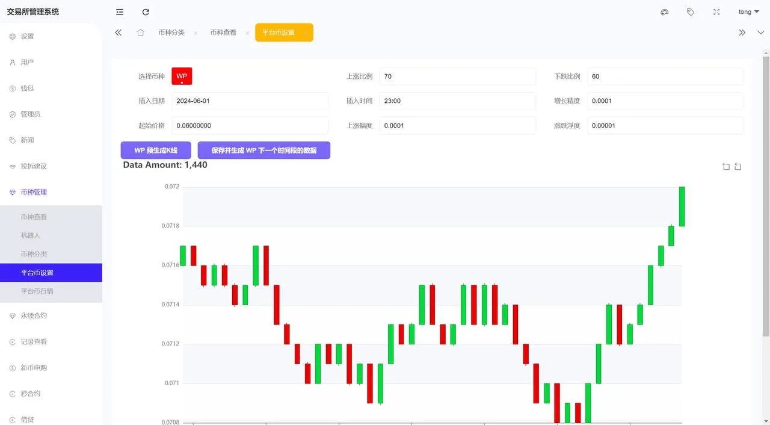
Task: Click the chart zoom reset icon
Action: [x=738, y=167]
